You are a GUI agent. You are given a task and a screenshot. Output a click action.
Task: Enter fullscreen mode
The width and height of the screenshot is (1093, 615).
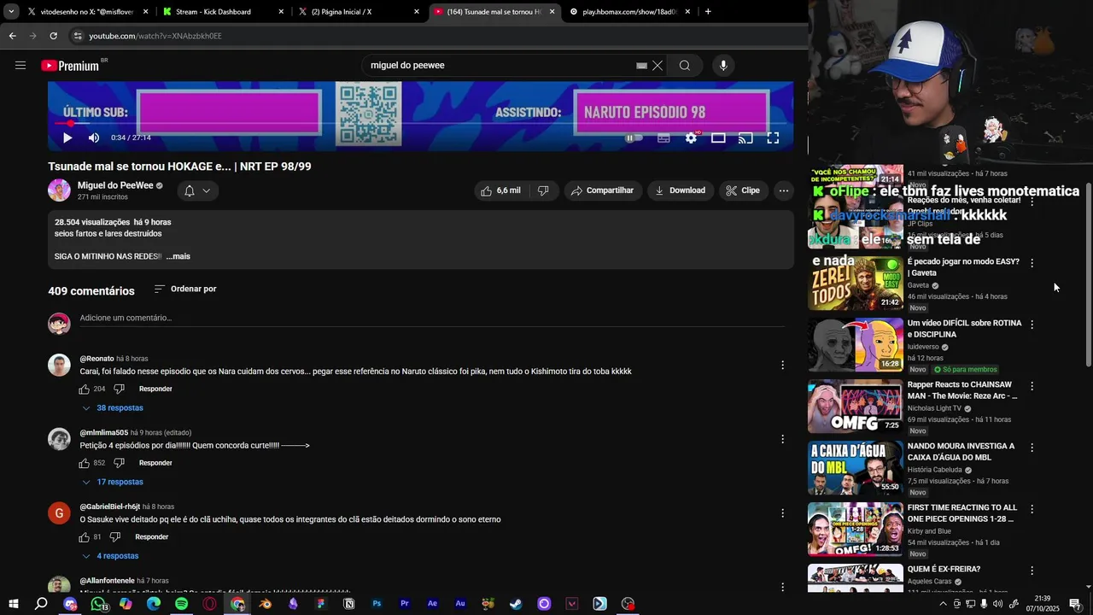click(x=773, y=138)
